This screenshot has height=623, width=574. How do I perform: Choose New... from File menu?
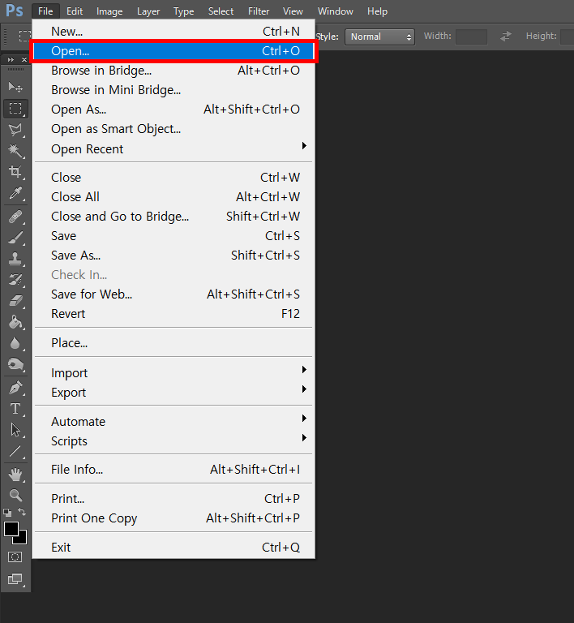(x=173, y=32)
